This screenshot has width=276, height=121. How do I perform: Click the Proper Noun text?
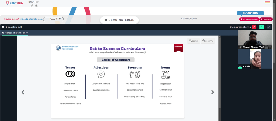166,84
